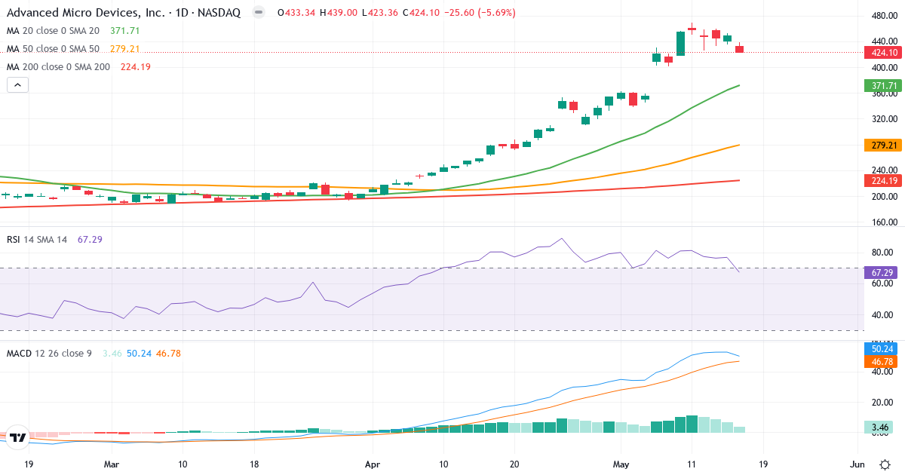Click the red 424.10 last price axis label
This screenshot has height=475, width=905.
[883, 52]
